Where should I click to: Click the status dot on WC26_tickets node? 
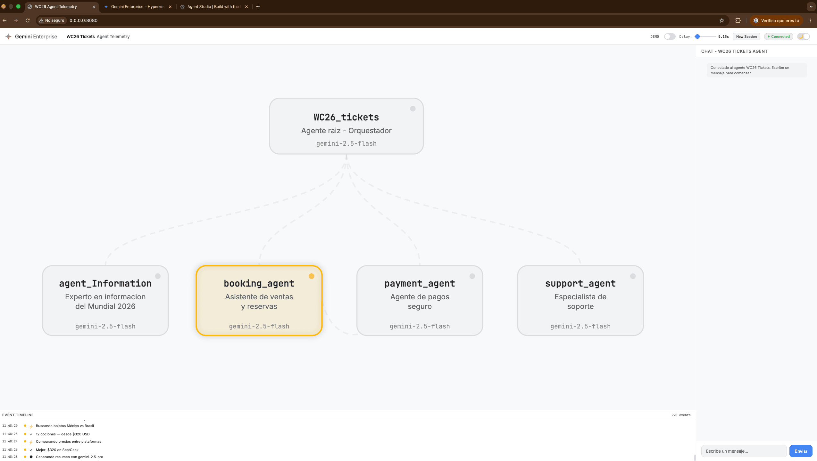[413, 109]
